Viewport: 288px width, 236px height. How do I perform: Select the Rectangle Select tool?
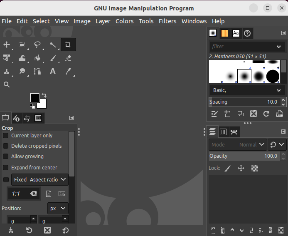click(22, 45)
